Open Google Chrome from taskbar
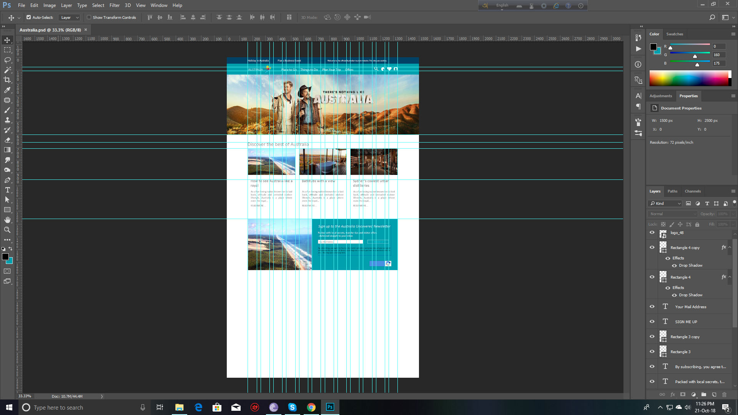 (x=311, y=407)
